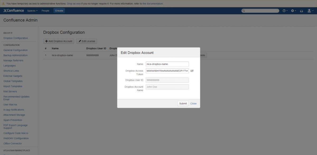Expand the Spaces dropdown
The height and width of the screenshot is (155, 317).
coord(32,11)
